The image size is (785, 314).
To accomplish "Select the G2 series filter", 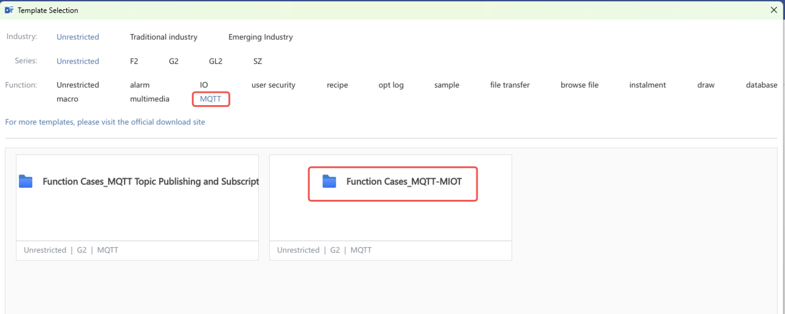I will tap(174, 61).
